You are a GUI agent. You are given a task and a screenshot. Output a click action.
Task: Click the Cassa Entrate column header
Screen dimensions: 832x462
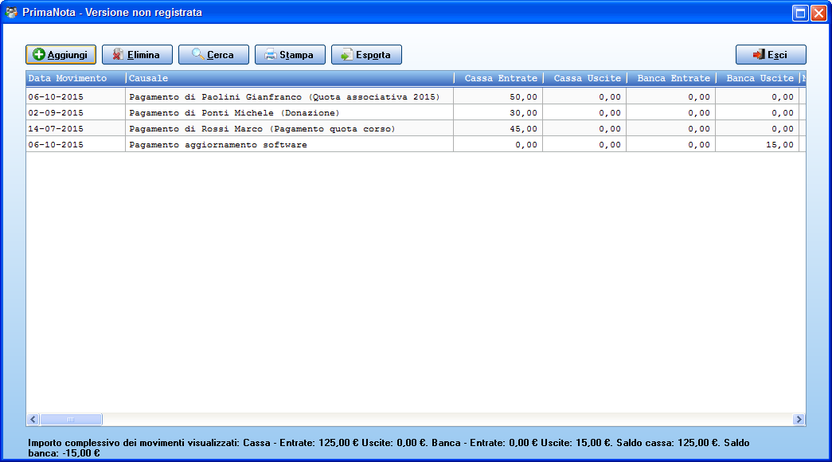point(498,78)
